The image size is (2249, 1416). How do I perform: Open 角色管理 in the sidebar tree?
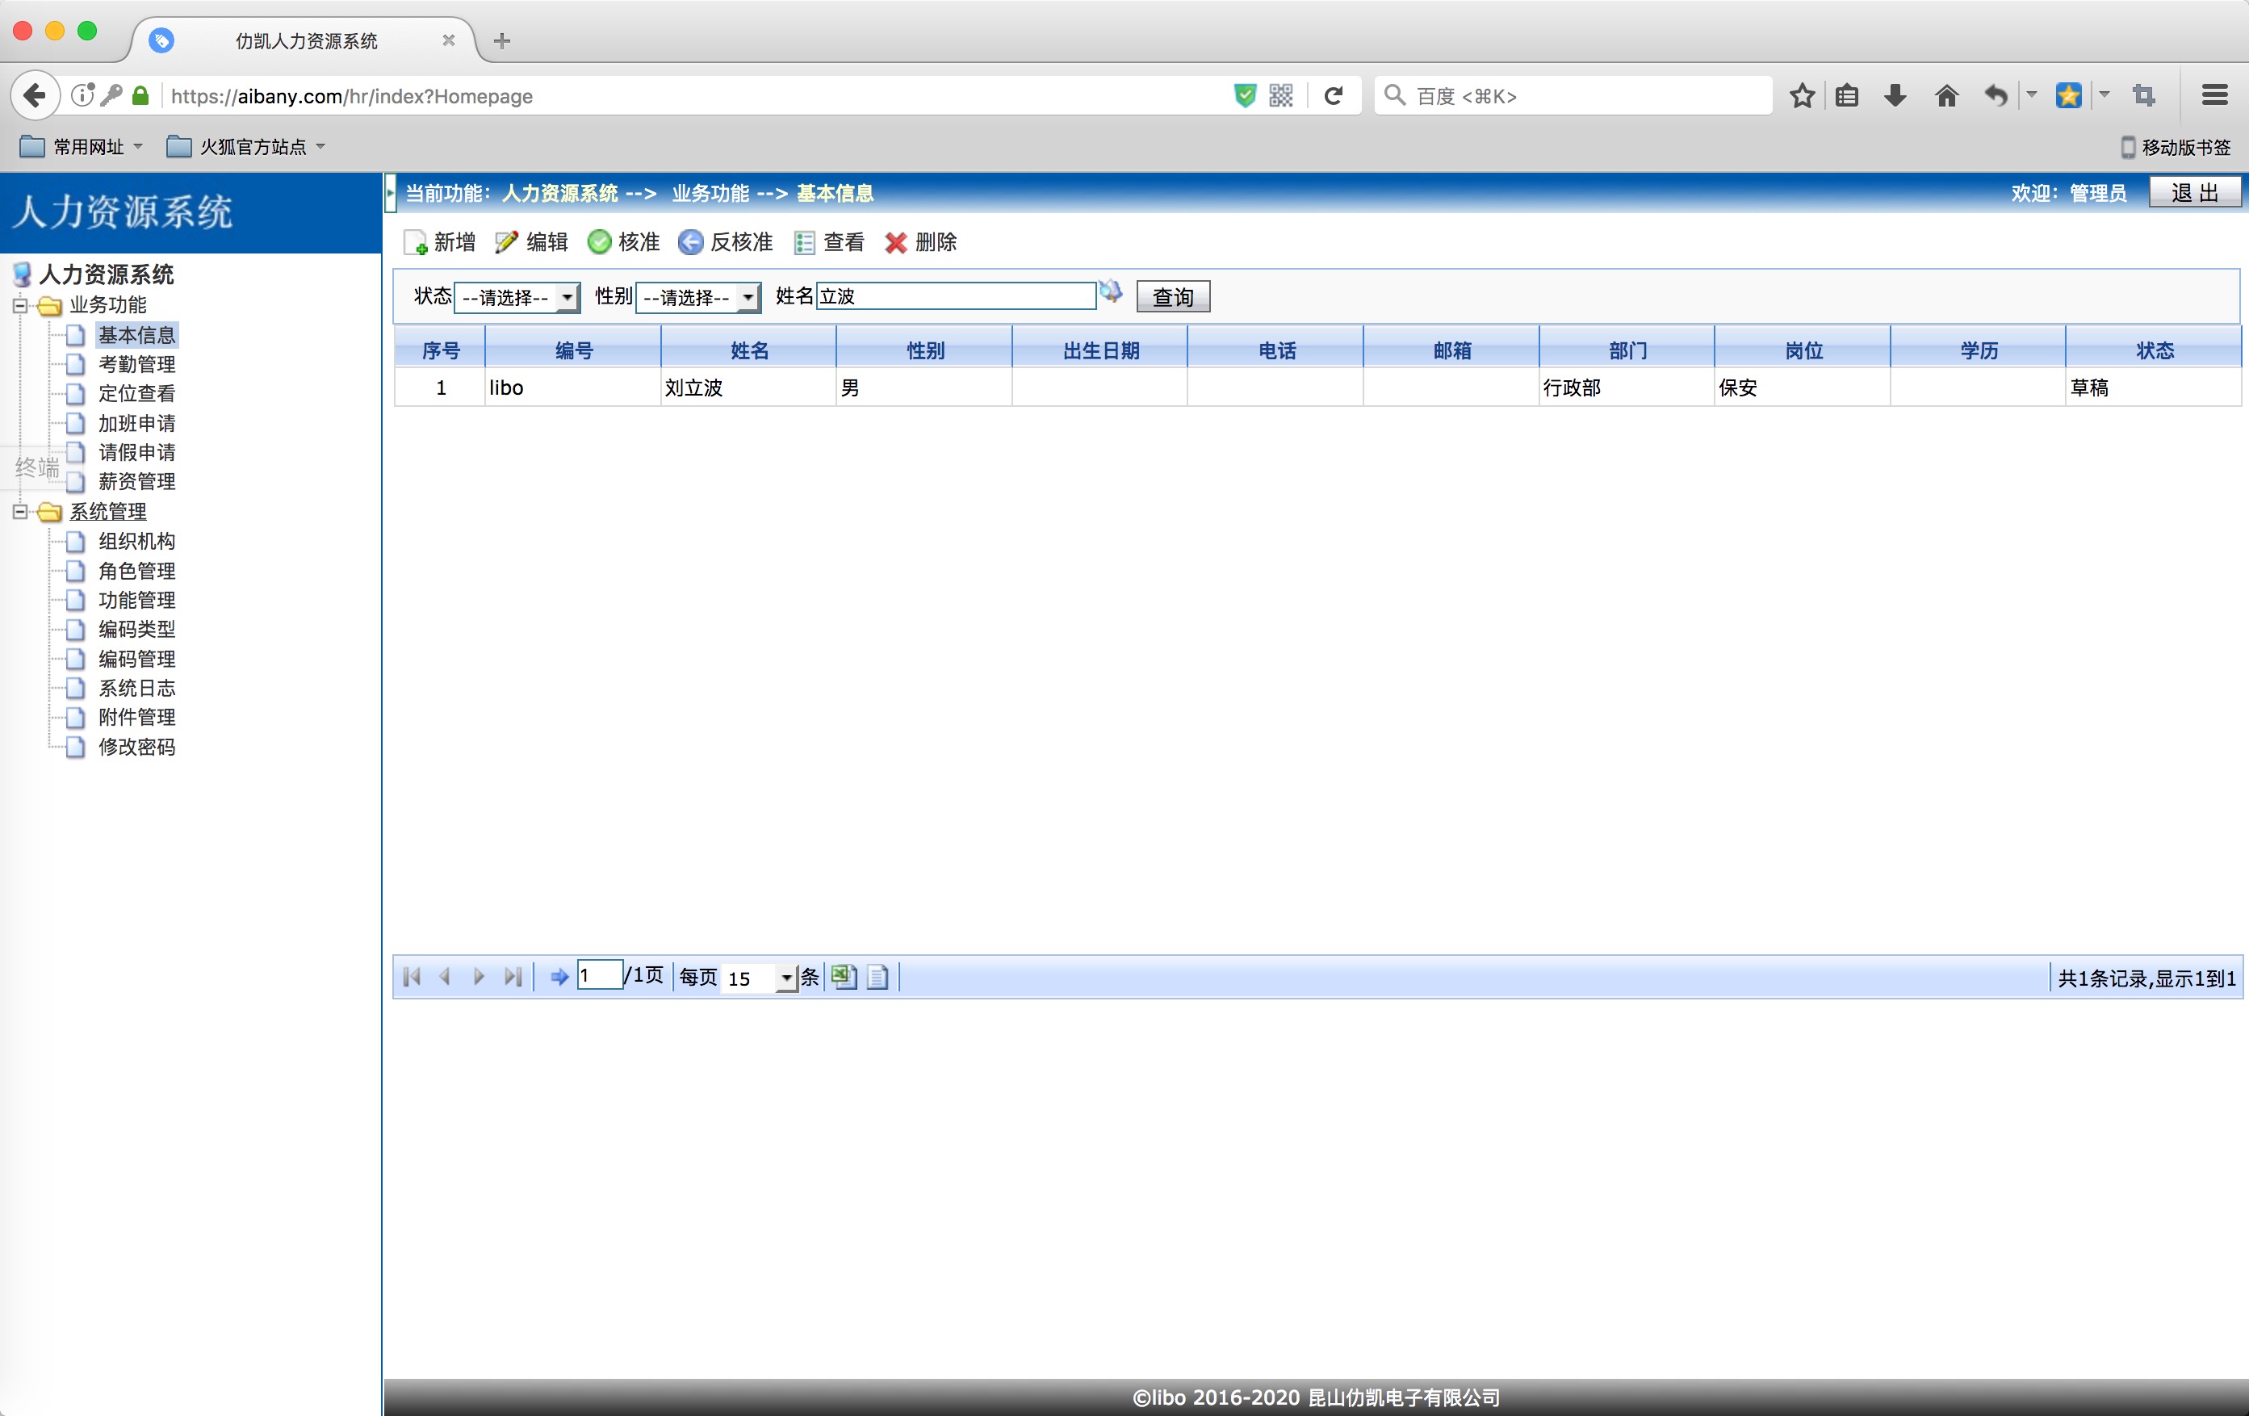tap(136, 571)
